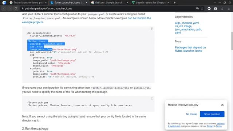233x131 pixels.
Task: Open the yaml dependency link
Action: tap(178, 33)
